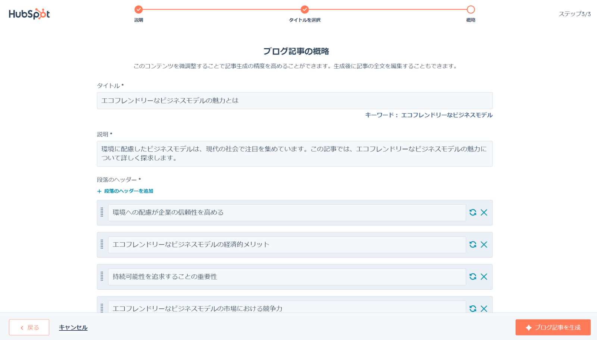Grab drag handle of 経済的メリット row
597x340 pixels.
point(102,244)
